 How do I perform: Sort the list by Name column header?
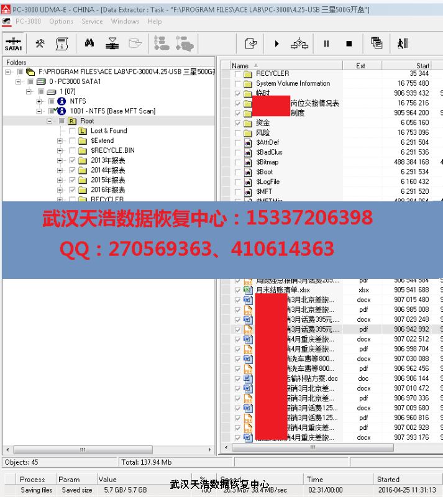[240, 66]
